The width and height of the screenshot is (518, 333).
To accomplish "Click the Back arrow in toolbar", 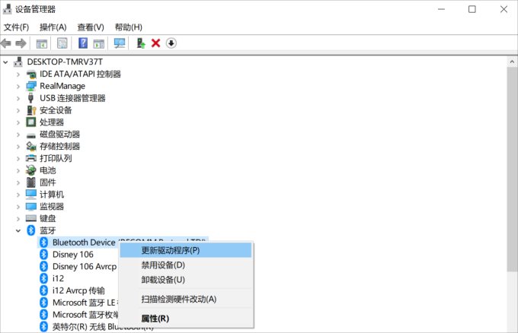I will click(x=6, y=43).
